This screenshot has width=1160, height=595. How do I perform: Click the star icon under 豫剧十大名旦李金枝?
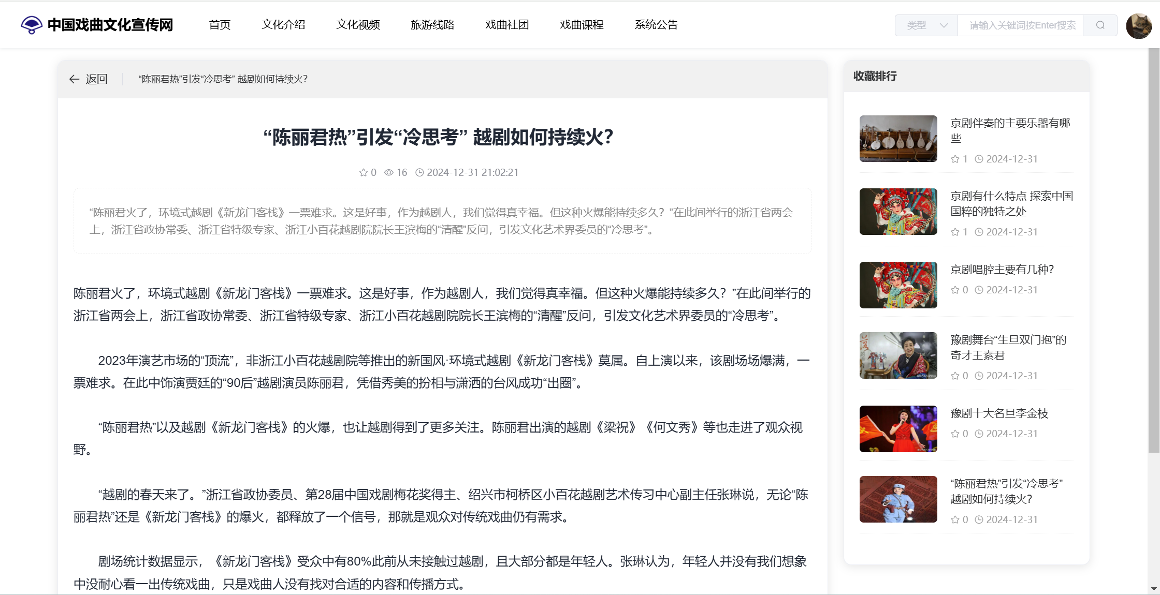coord(955,434)
